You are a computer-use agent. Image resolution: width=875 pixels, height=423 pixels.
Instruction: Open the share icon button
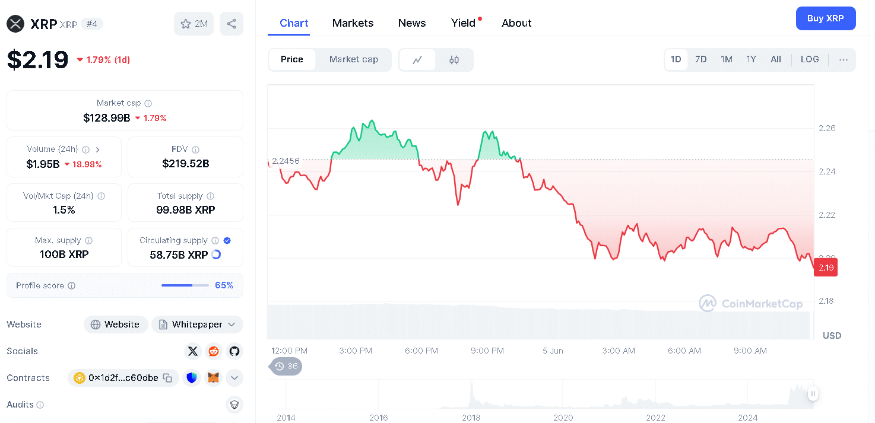[x=232, y=24]
